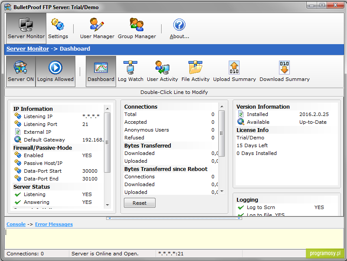Image resolution: width=347 pixels, height=261 pixels.
Task: Select the Total connections row
Action: point(171,114)
